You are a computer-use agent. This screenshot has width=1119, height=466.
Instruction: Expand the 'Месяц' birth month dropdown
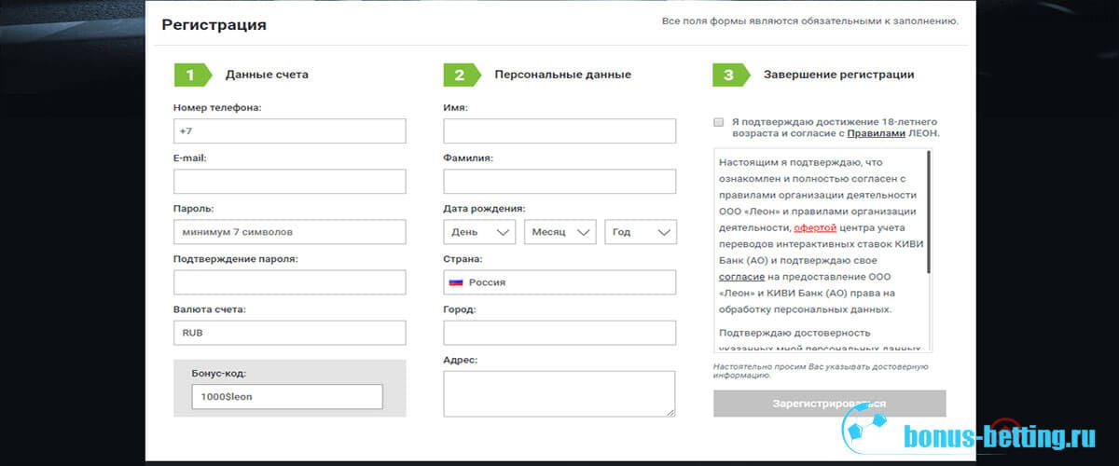coord(559,232)
